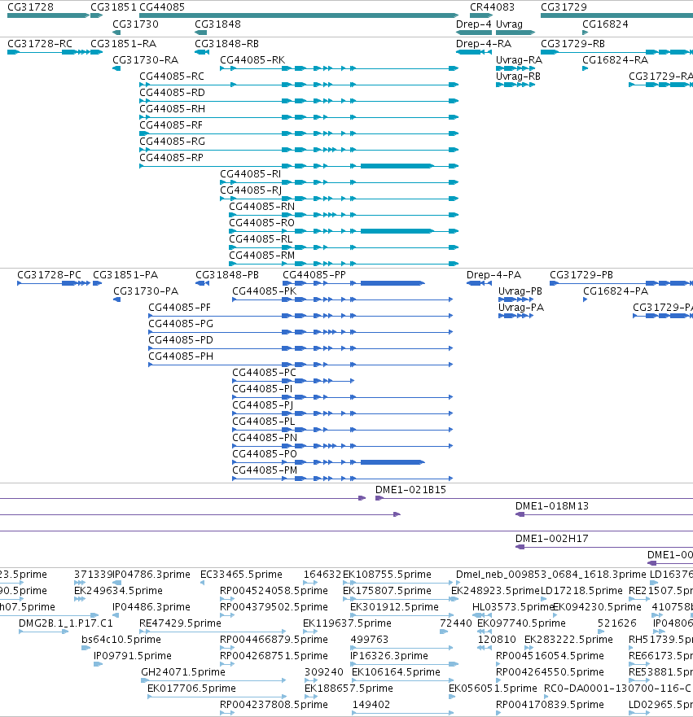
Task: Click the CG31851 gene label
Action: tap(113, 7)
